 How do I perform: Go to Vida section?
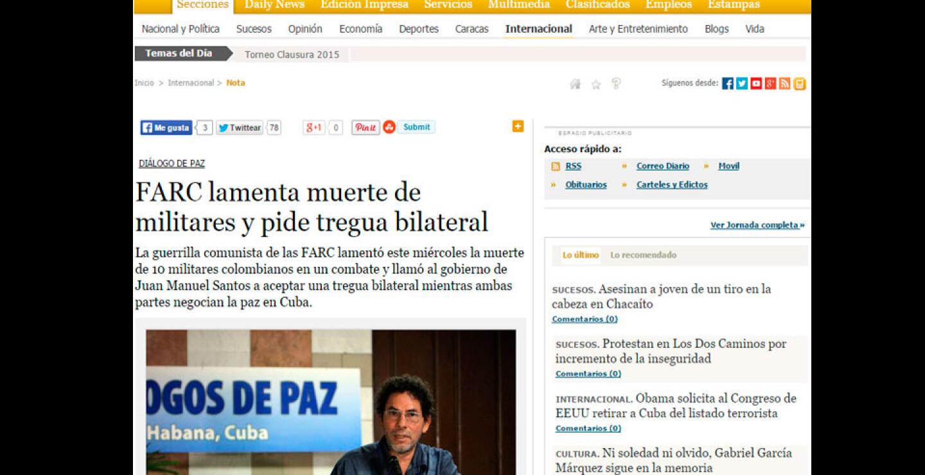click(x=755, y=29)
